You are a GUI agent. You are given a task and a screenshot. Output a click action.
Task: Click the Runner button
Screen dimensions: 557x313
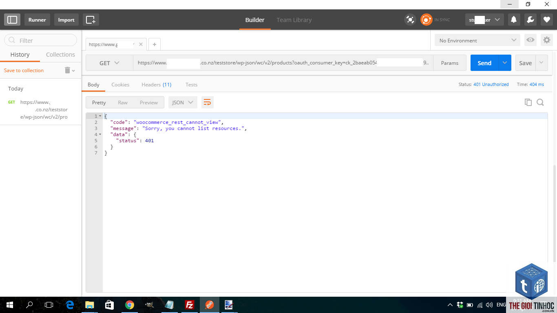coord(37,20)
